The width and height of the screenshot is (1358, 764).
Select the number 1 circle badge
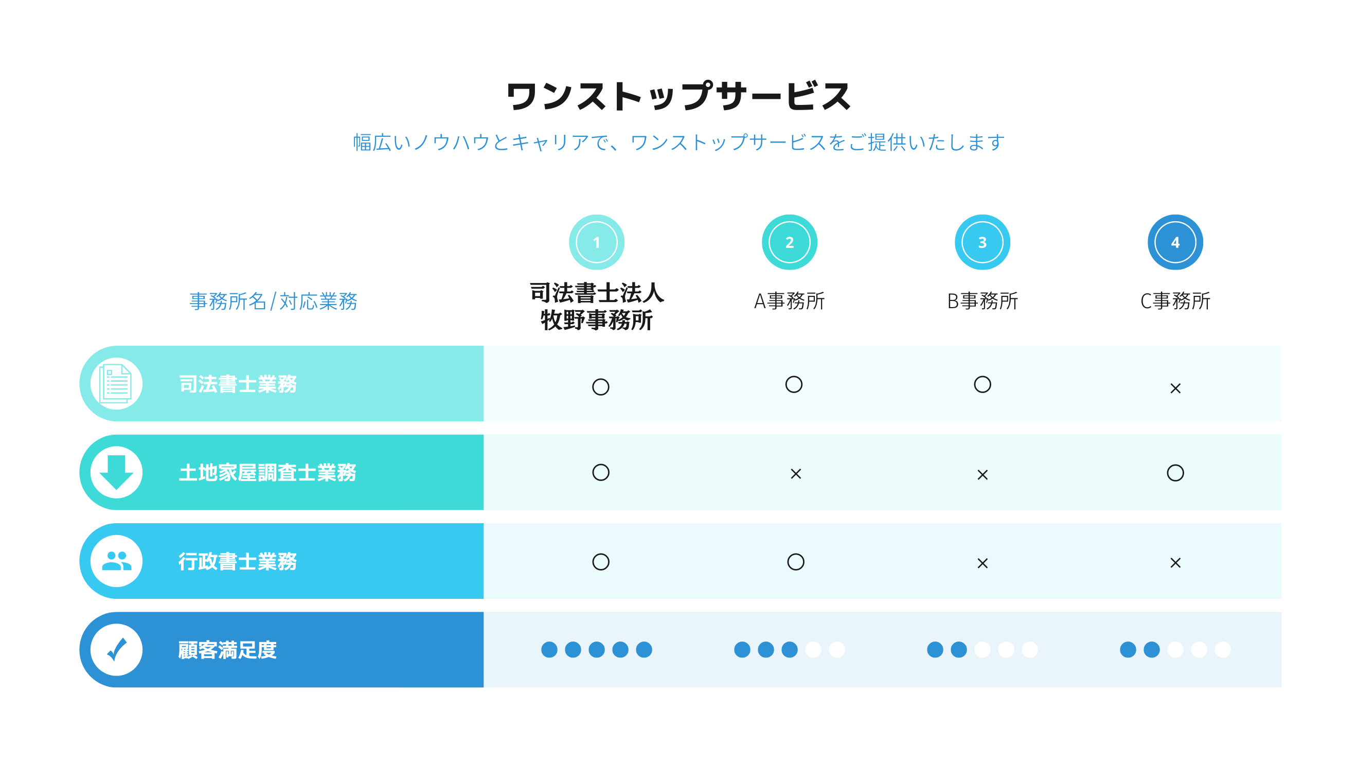(x=596, y=242)
